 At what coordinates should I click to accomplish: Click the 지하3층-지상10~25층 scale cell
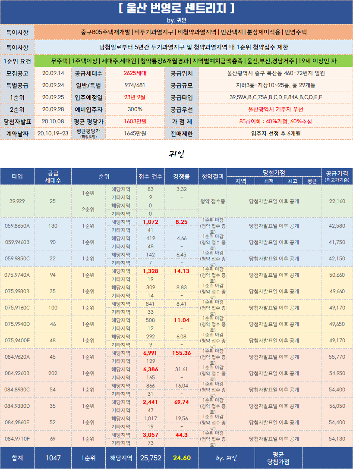click(276, 85)
